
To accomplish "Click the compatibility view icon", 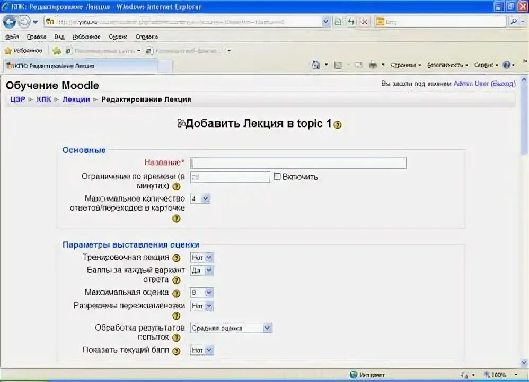I will point(337,22).
